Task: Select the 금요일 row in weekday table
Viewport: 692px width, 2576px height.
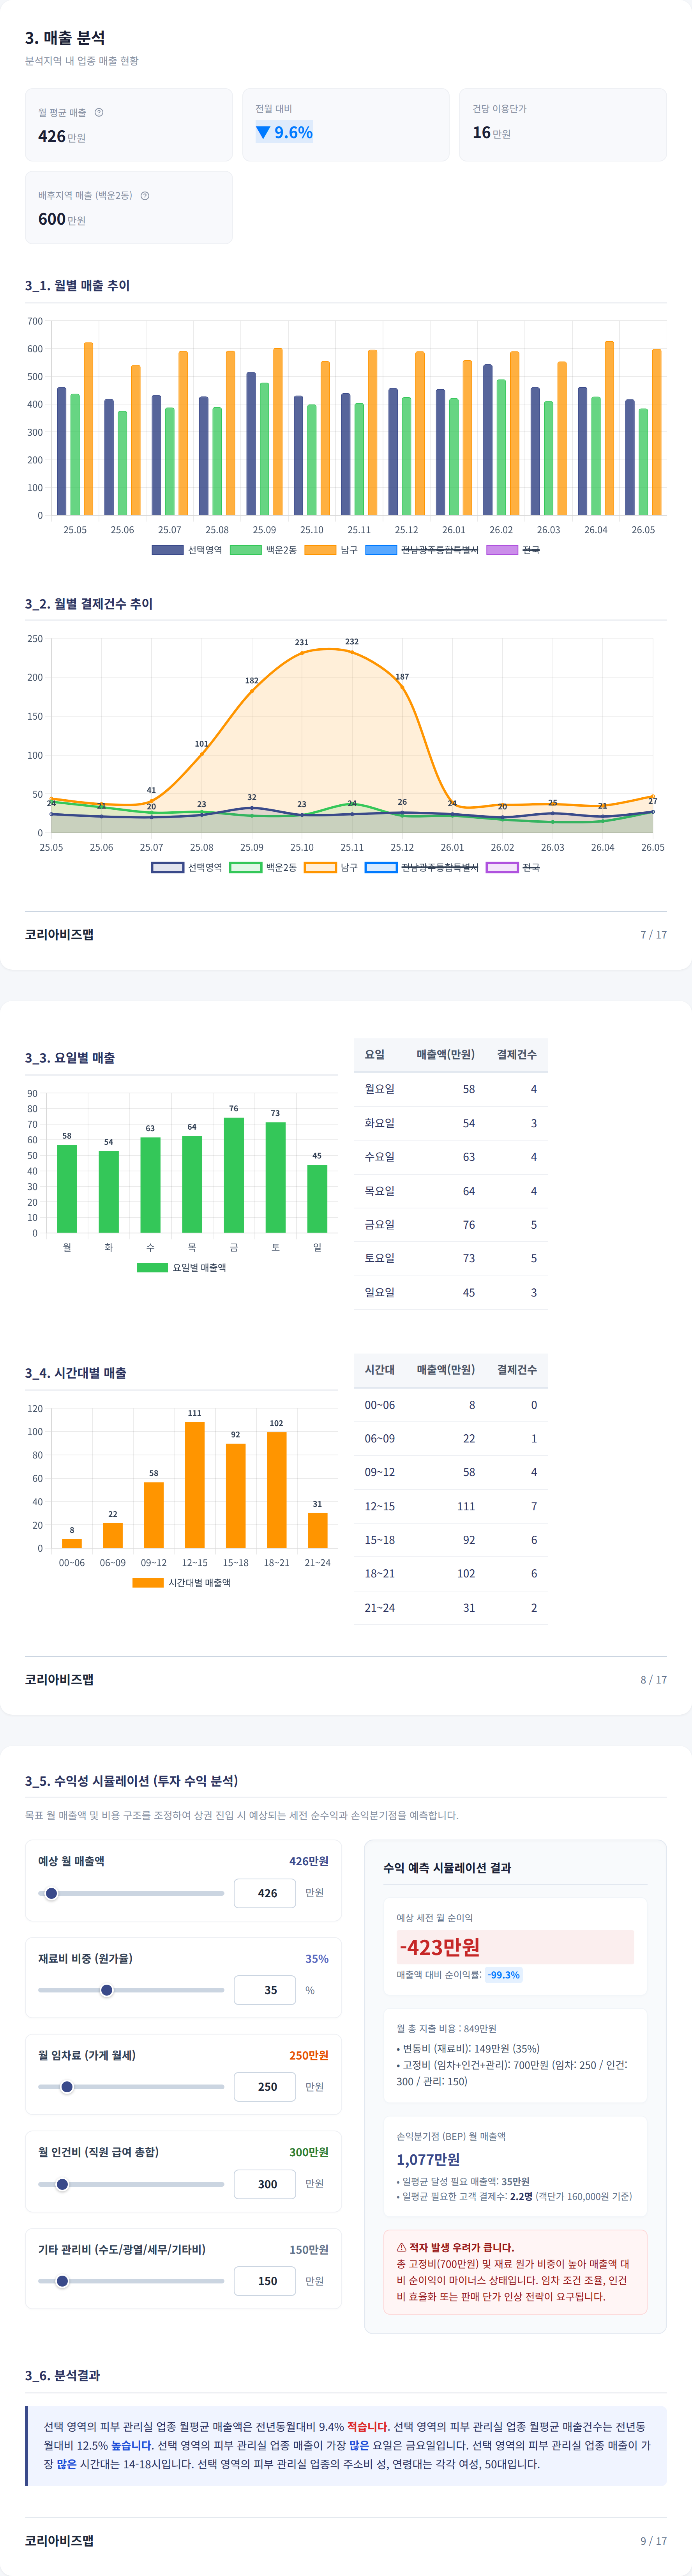Action: click(450, 1225)
